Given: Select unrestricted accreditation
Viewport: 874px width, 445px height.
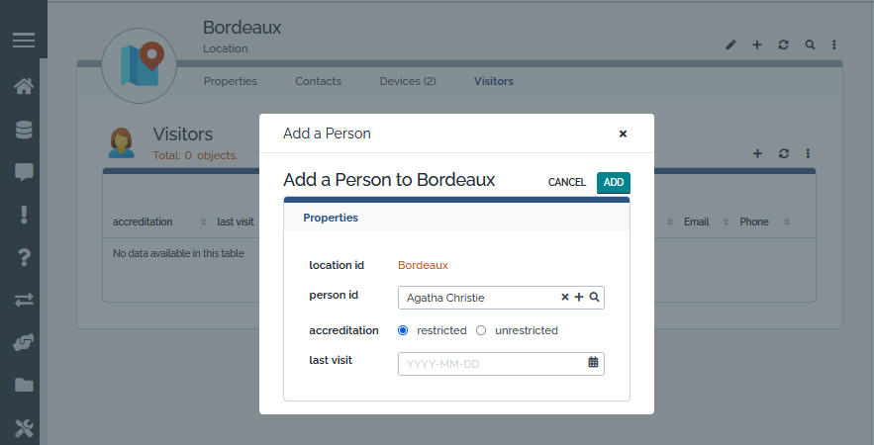Looking at the screenshot, I should [x=481, y=330].
